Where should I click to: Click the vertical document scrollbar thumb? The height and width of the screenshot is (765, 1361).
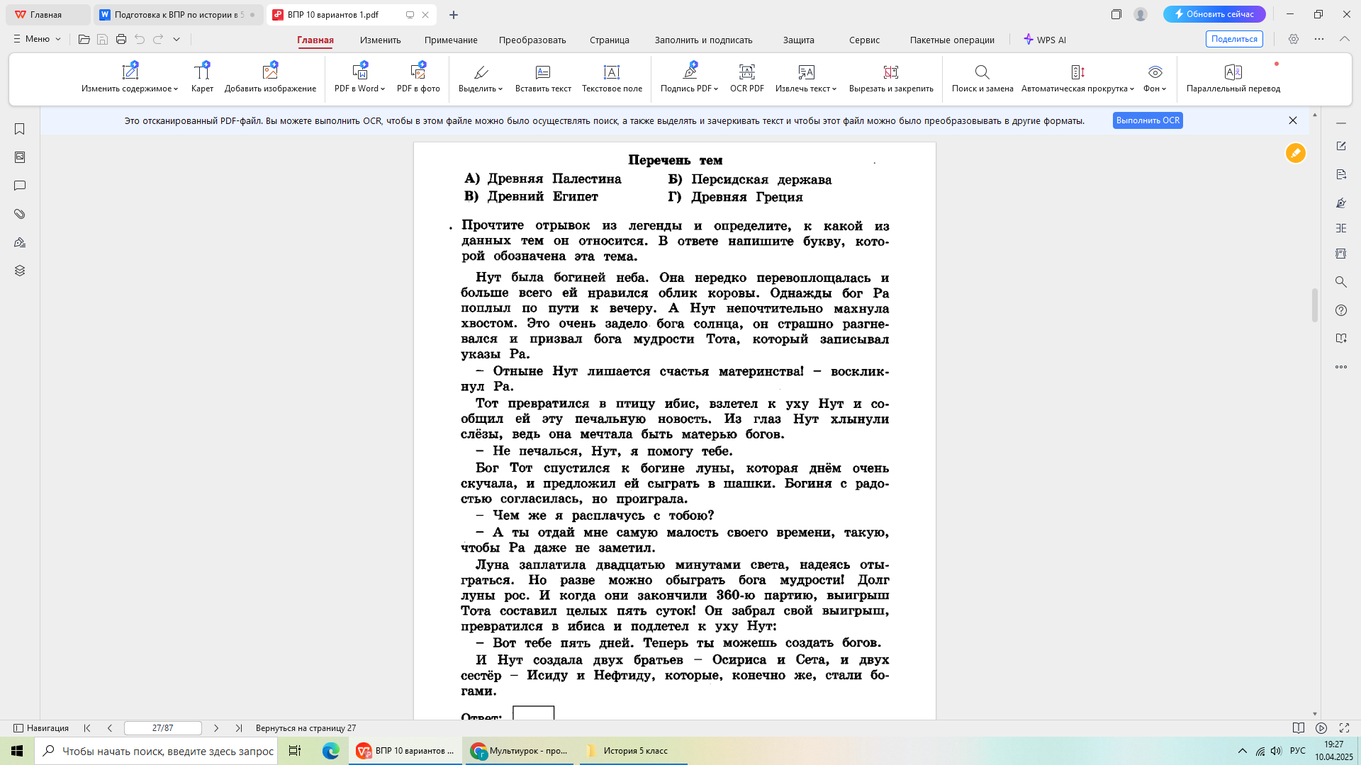click(x=1315, y=305)
